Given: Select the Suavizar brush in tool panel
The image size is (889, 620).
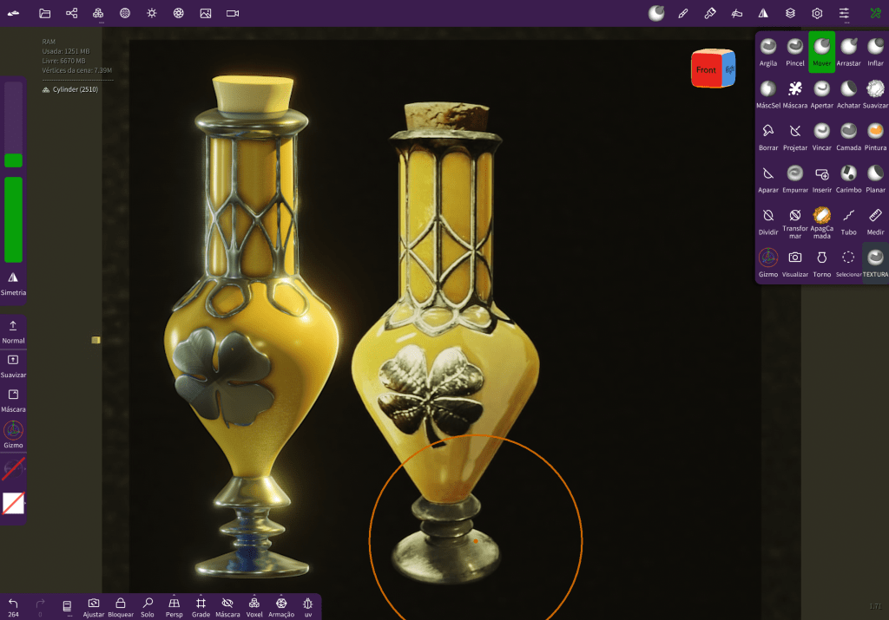Looking at the screenshot, I should tap(875, 93).
